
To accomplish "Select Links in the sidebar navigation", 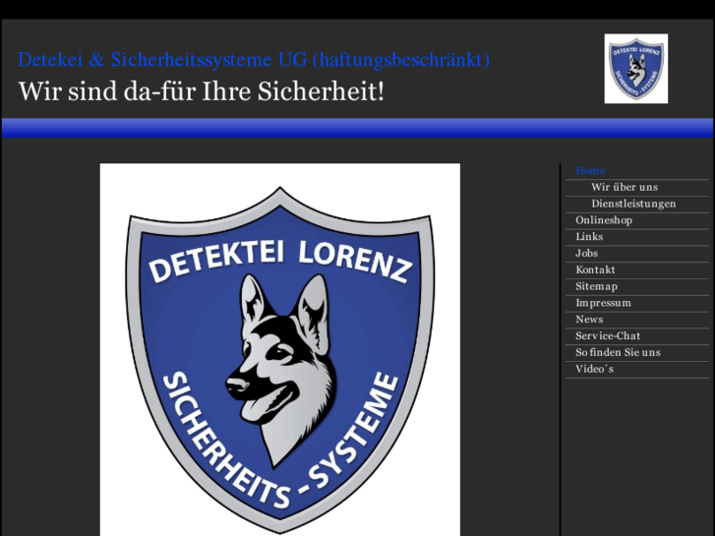I will pyautogui.click(x=589, y=236).
